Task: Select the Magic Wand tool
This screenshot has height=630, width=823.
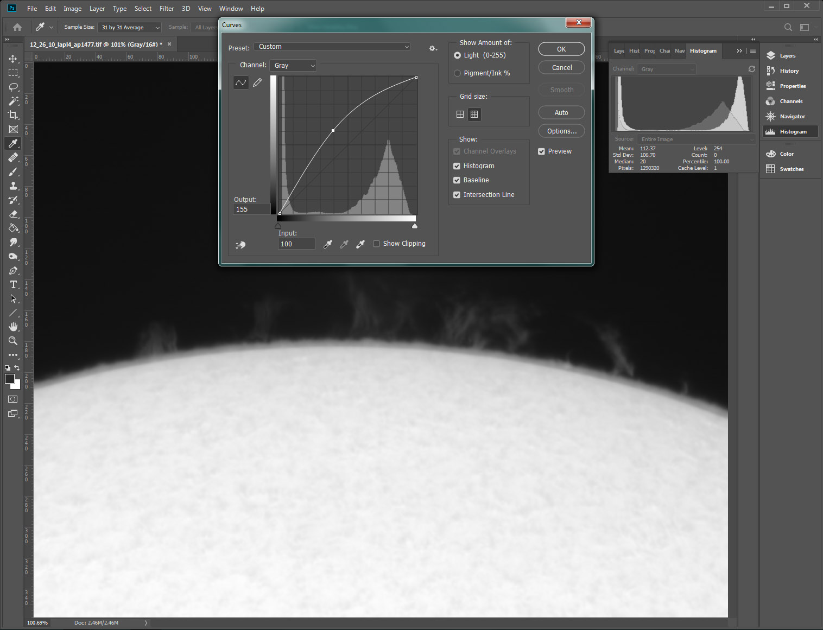Action: pyautogui.click(x=13, y=101)
